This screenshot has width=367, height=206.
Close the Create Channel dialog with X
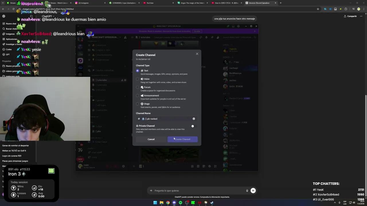(197, 54)
